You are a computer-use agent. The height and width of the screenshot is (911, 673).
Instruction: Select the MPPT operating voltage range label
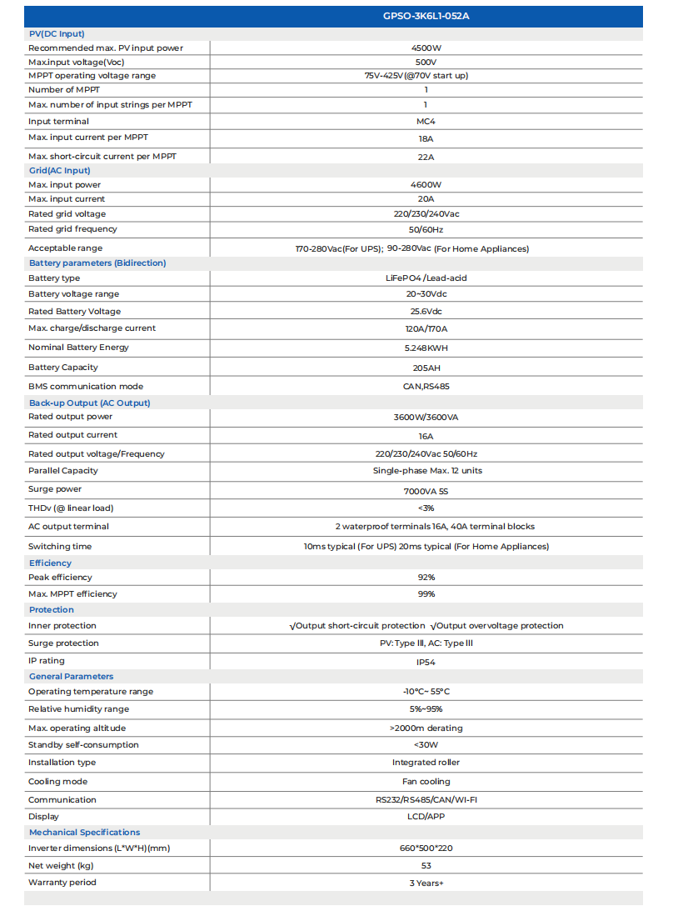pos(92,76)
